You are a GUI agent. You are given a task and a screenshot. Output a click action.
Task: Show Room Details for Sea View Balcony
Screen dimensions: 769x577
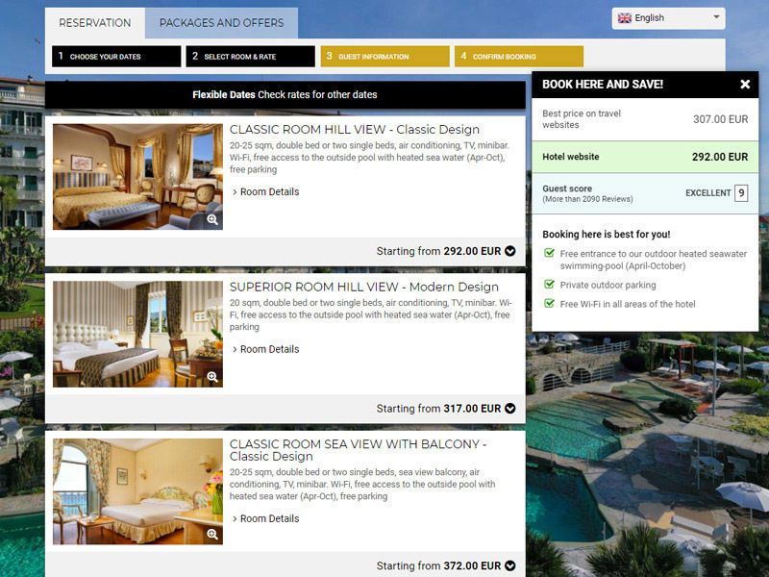tap(269, 519)
